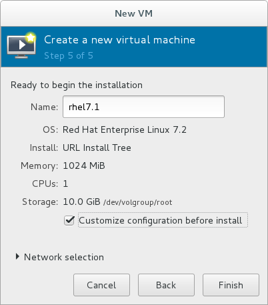The height and width of the screenshot is (305, 268).
Task: Click the /dev/volgroup/root storage path
Action: pyautogui.click(x=138, y=202)
